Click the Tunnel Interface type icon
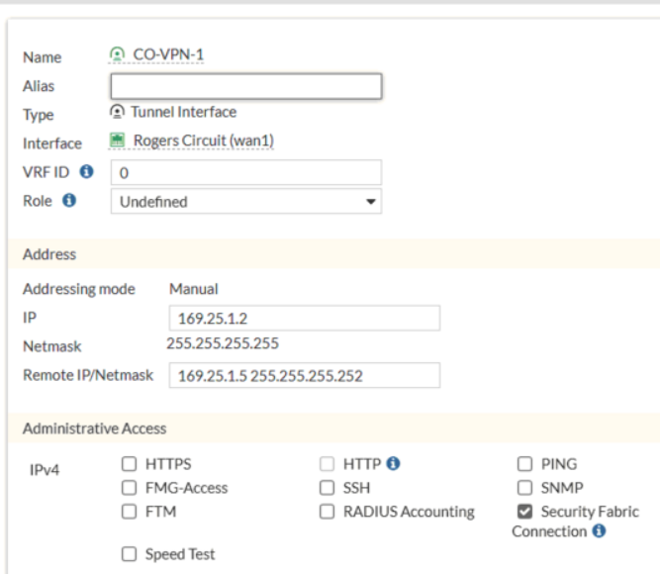 pos(117,112)
